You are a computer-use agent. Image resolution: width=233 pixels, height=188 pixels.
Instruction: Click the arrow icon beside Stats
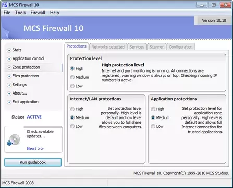pos(9,50)
